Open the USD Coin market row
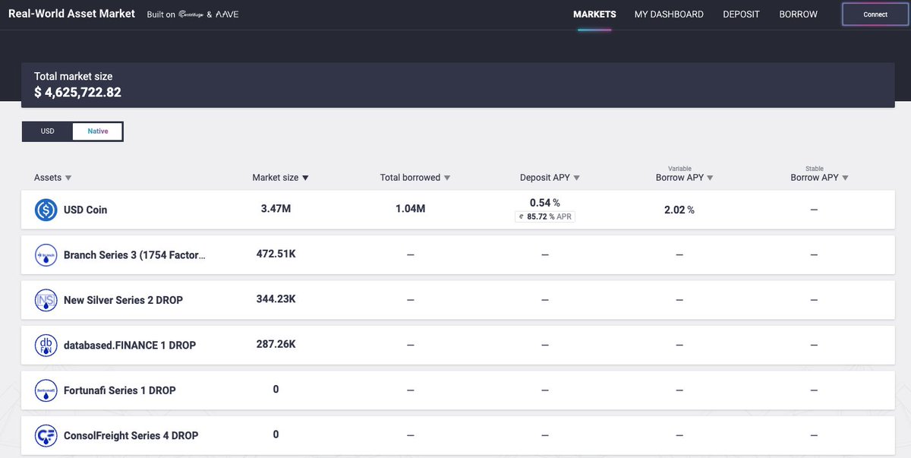The height and width of the screenshot is (458, 911). tap(458, 210)
